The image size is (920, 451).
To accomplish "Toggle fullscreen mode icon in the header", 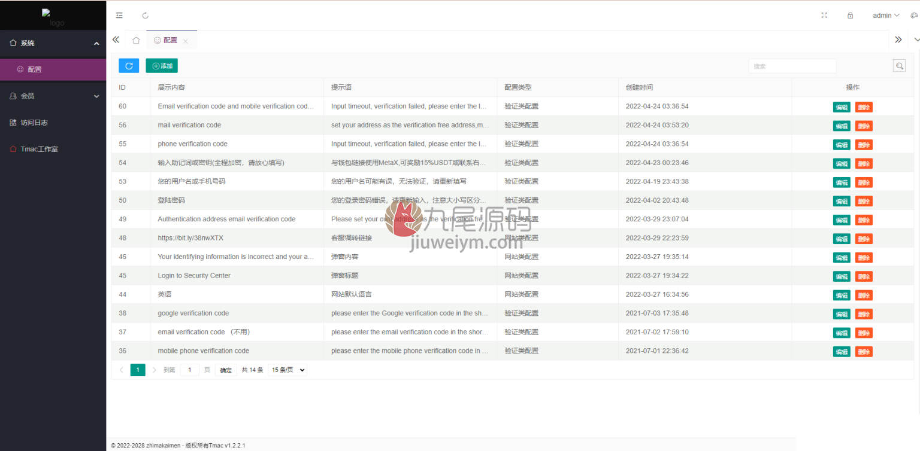I will point(824,16).
